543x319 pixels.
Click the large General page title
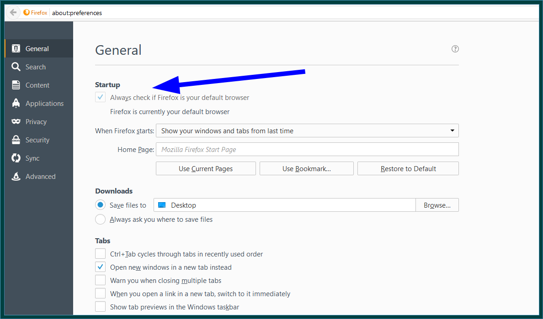118,50
